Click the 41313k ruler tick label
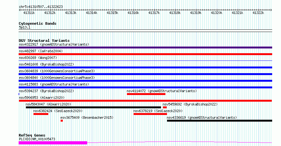The width and height of the screenshot is (281, 146). click(71, 13)
